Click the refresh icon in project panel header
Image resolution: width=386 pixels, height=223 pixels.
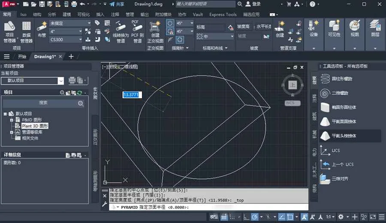[79, 93]
